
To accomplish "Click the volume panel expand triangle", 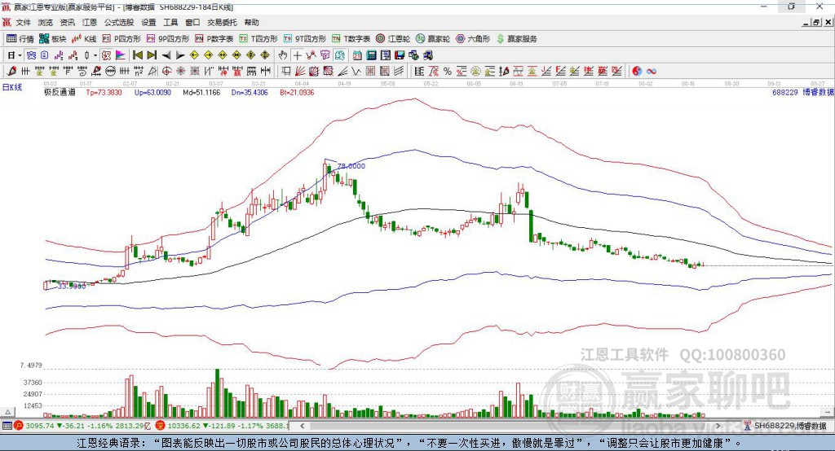I will [7, 412].
